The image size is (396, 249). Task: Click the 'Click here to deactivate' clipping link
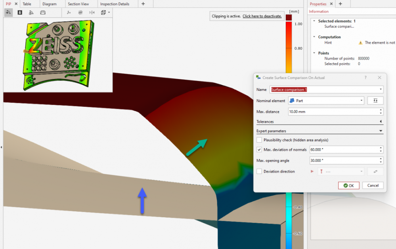point(262,16)
